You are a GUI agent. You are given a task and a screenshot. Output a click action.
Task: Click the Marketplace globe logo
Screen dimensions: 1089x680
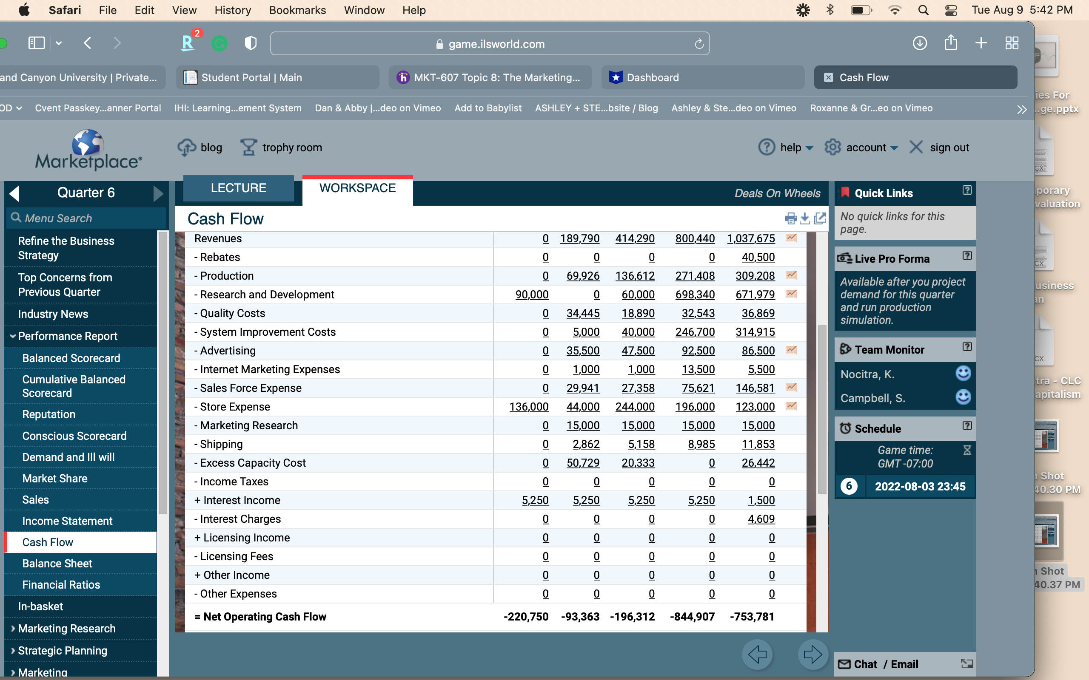click(88, 150)
